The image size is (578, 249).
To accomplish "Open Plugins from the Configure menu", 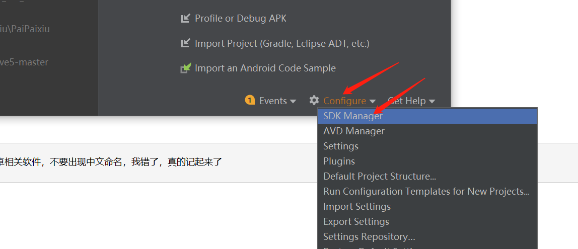I will click(339, 161).
